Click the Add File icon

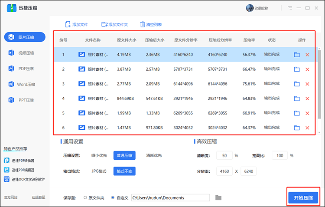click(x=68, y=25)
